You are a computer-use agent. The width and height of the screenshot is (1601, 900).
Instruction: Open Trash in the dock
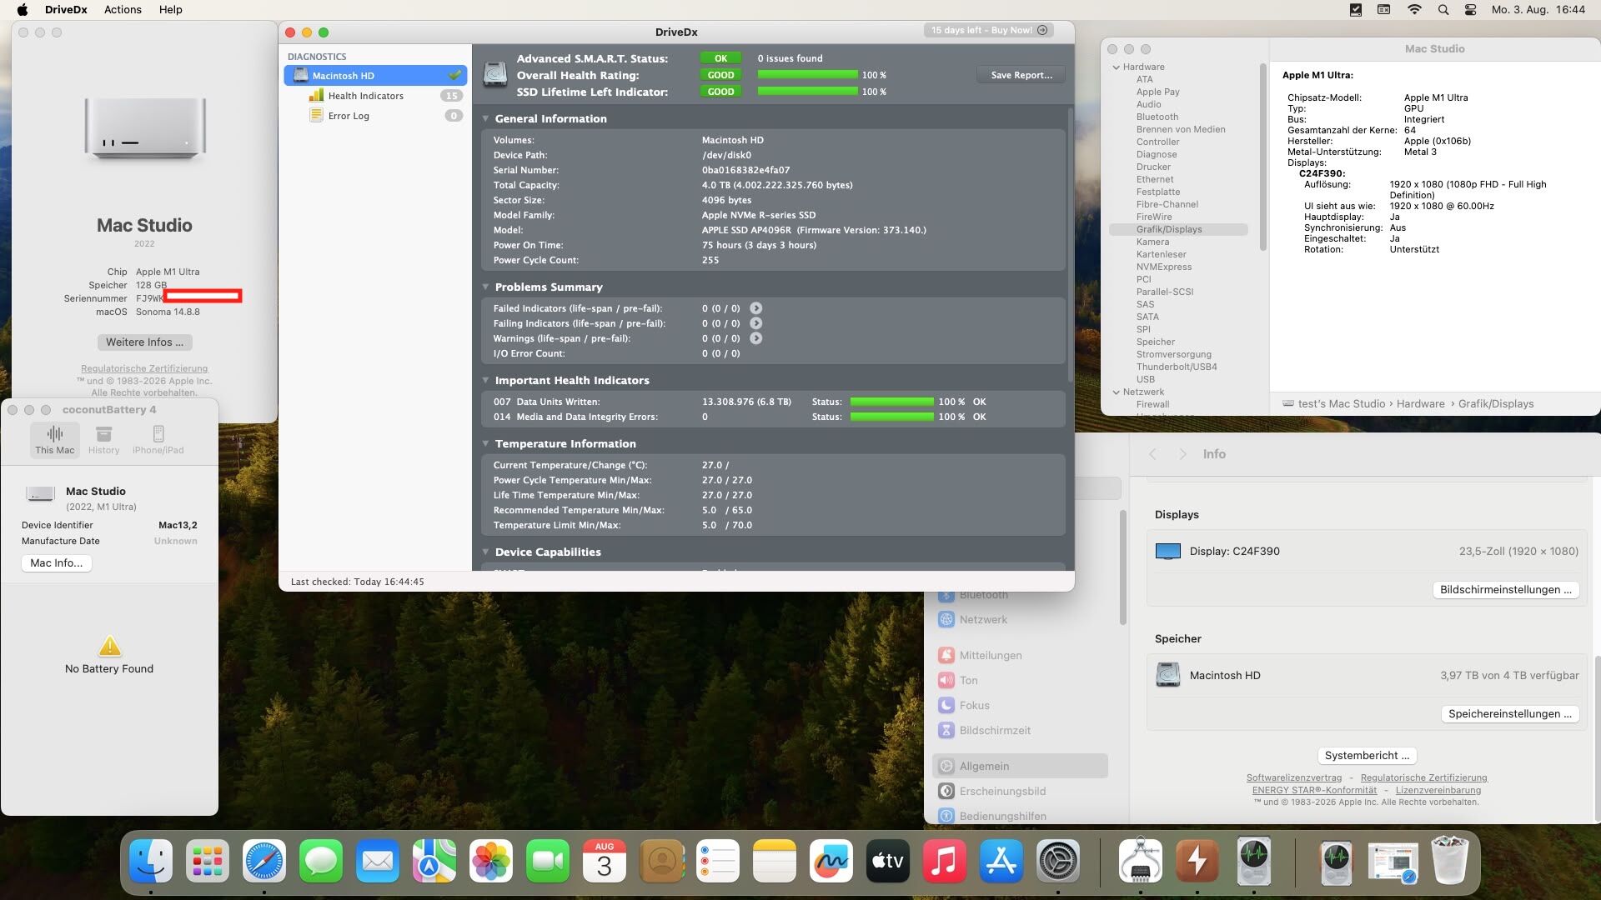[x=1449, y=861]
